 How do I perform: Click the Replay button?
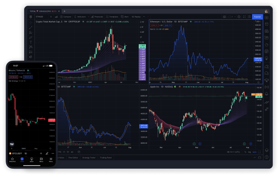point(136,17)
